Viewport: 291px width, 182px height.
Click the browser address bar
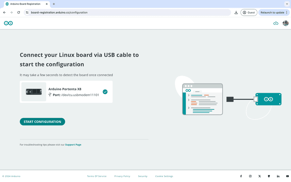point(128,12)
